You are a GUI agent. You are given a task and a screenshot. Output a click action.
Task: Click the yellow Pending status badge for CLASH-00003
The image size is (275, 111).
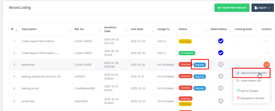(x=185, y=41)
